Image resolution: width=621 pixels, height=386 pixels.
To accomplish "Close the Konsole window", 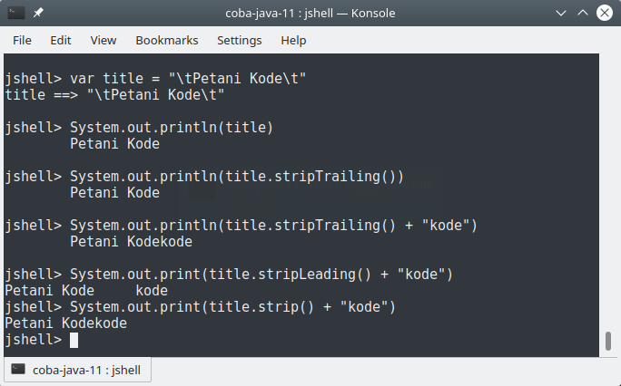I will 605,13.
